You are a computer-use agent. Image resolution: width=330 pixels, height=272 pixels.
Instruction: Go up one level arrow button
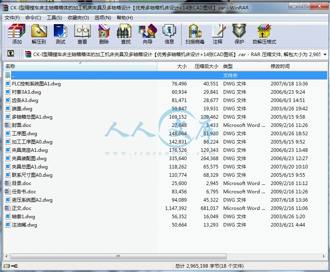click(11, 54)
